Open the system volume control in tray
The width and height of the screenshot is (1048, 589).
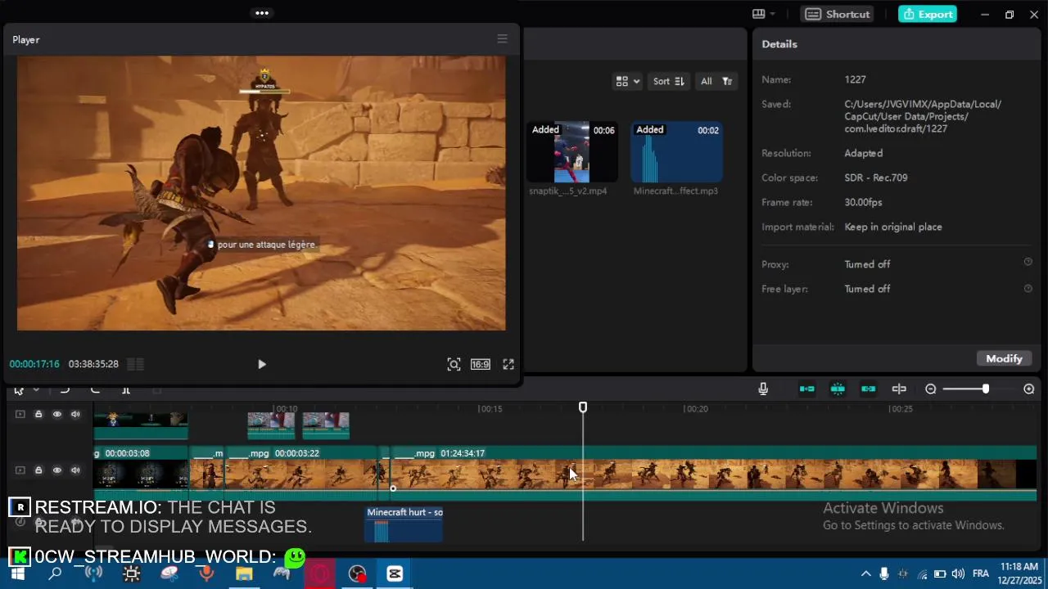(x=957, y=573)
